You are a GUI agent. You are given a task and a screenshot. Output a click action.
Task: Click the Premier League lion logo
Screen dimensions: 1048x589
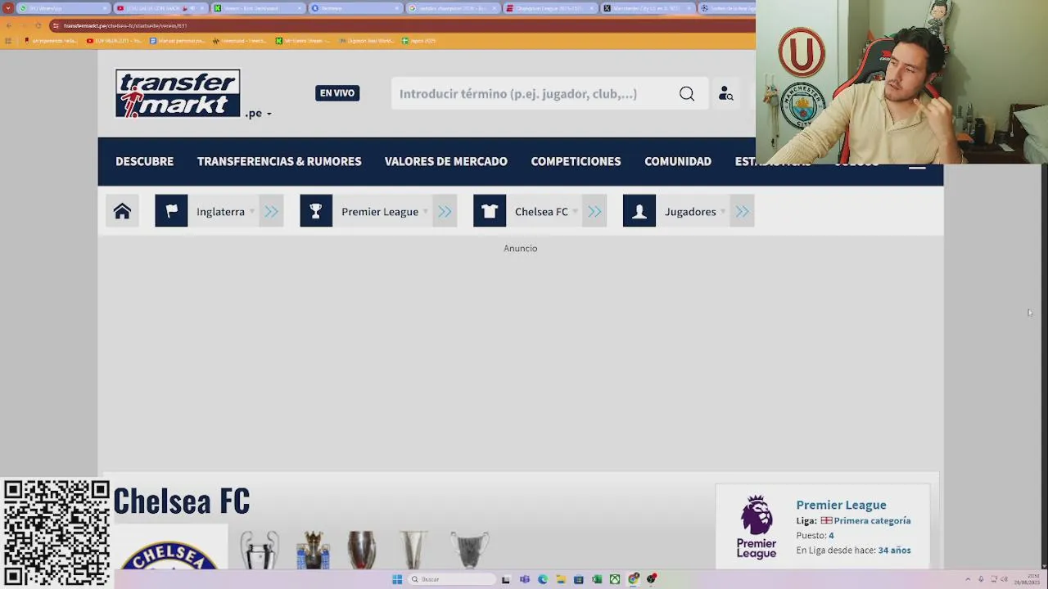pyautogui.click(x=757, y=526)
